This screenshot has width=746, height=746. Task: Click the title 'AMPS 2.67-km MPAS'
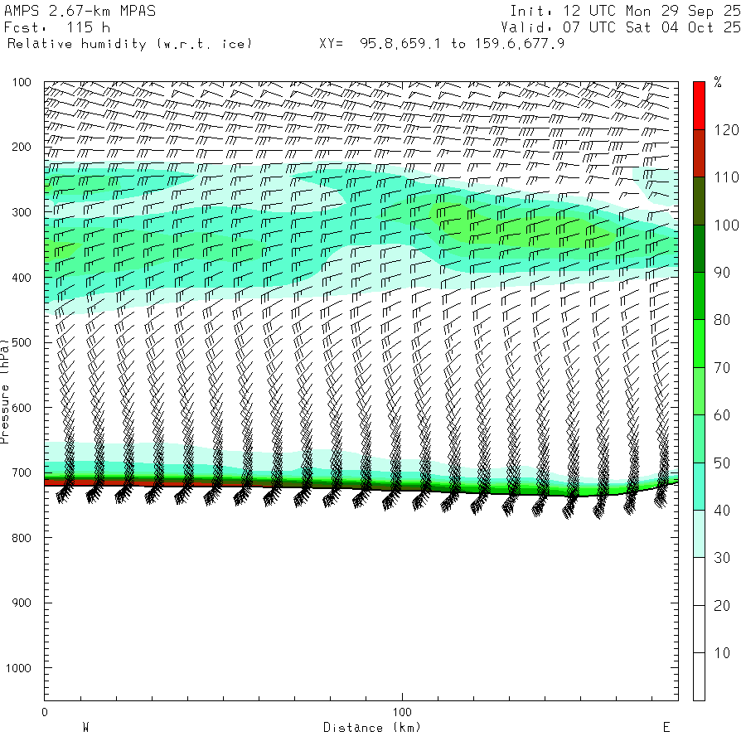[x=80, y=11]
